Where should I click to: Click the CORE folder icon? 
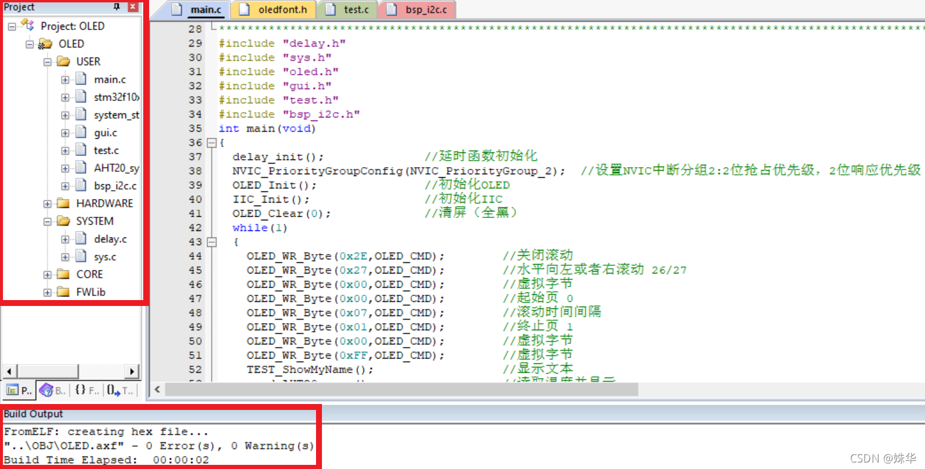(x=63, y=274)
